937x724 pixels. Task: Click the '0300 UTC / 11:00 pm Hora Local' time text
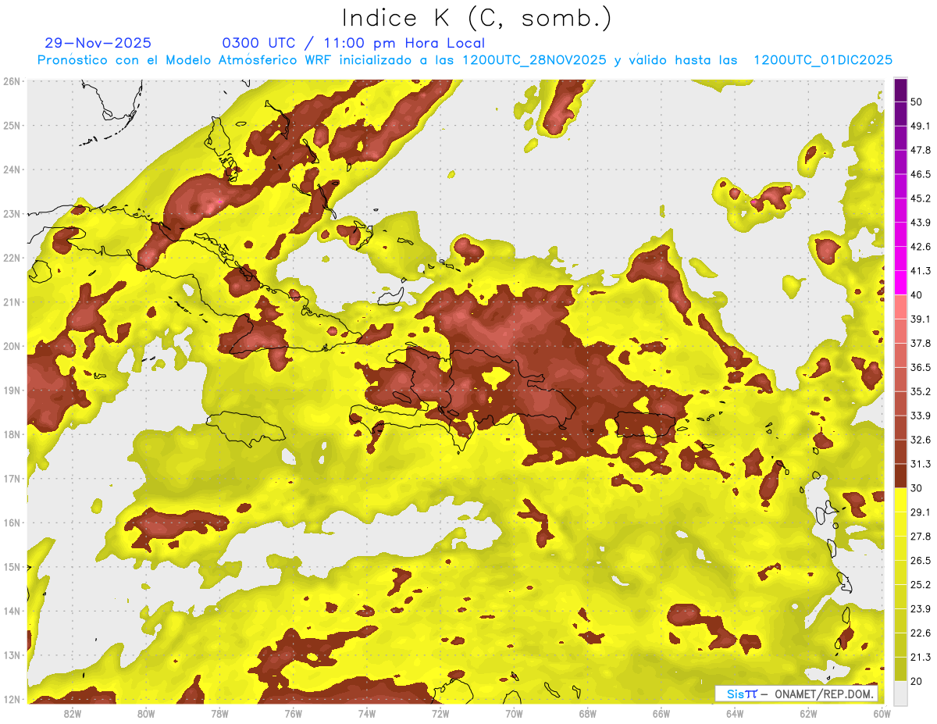[354, 43]
